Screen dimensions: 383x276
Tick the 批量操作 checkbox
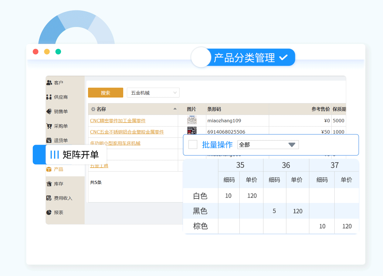point(193,145)
